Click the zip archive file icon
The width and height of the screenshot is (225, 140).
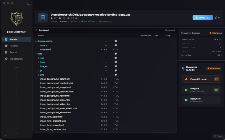[43, 17]
